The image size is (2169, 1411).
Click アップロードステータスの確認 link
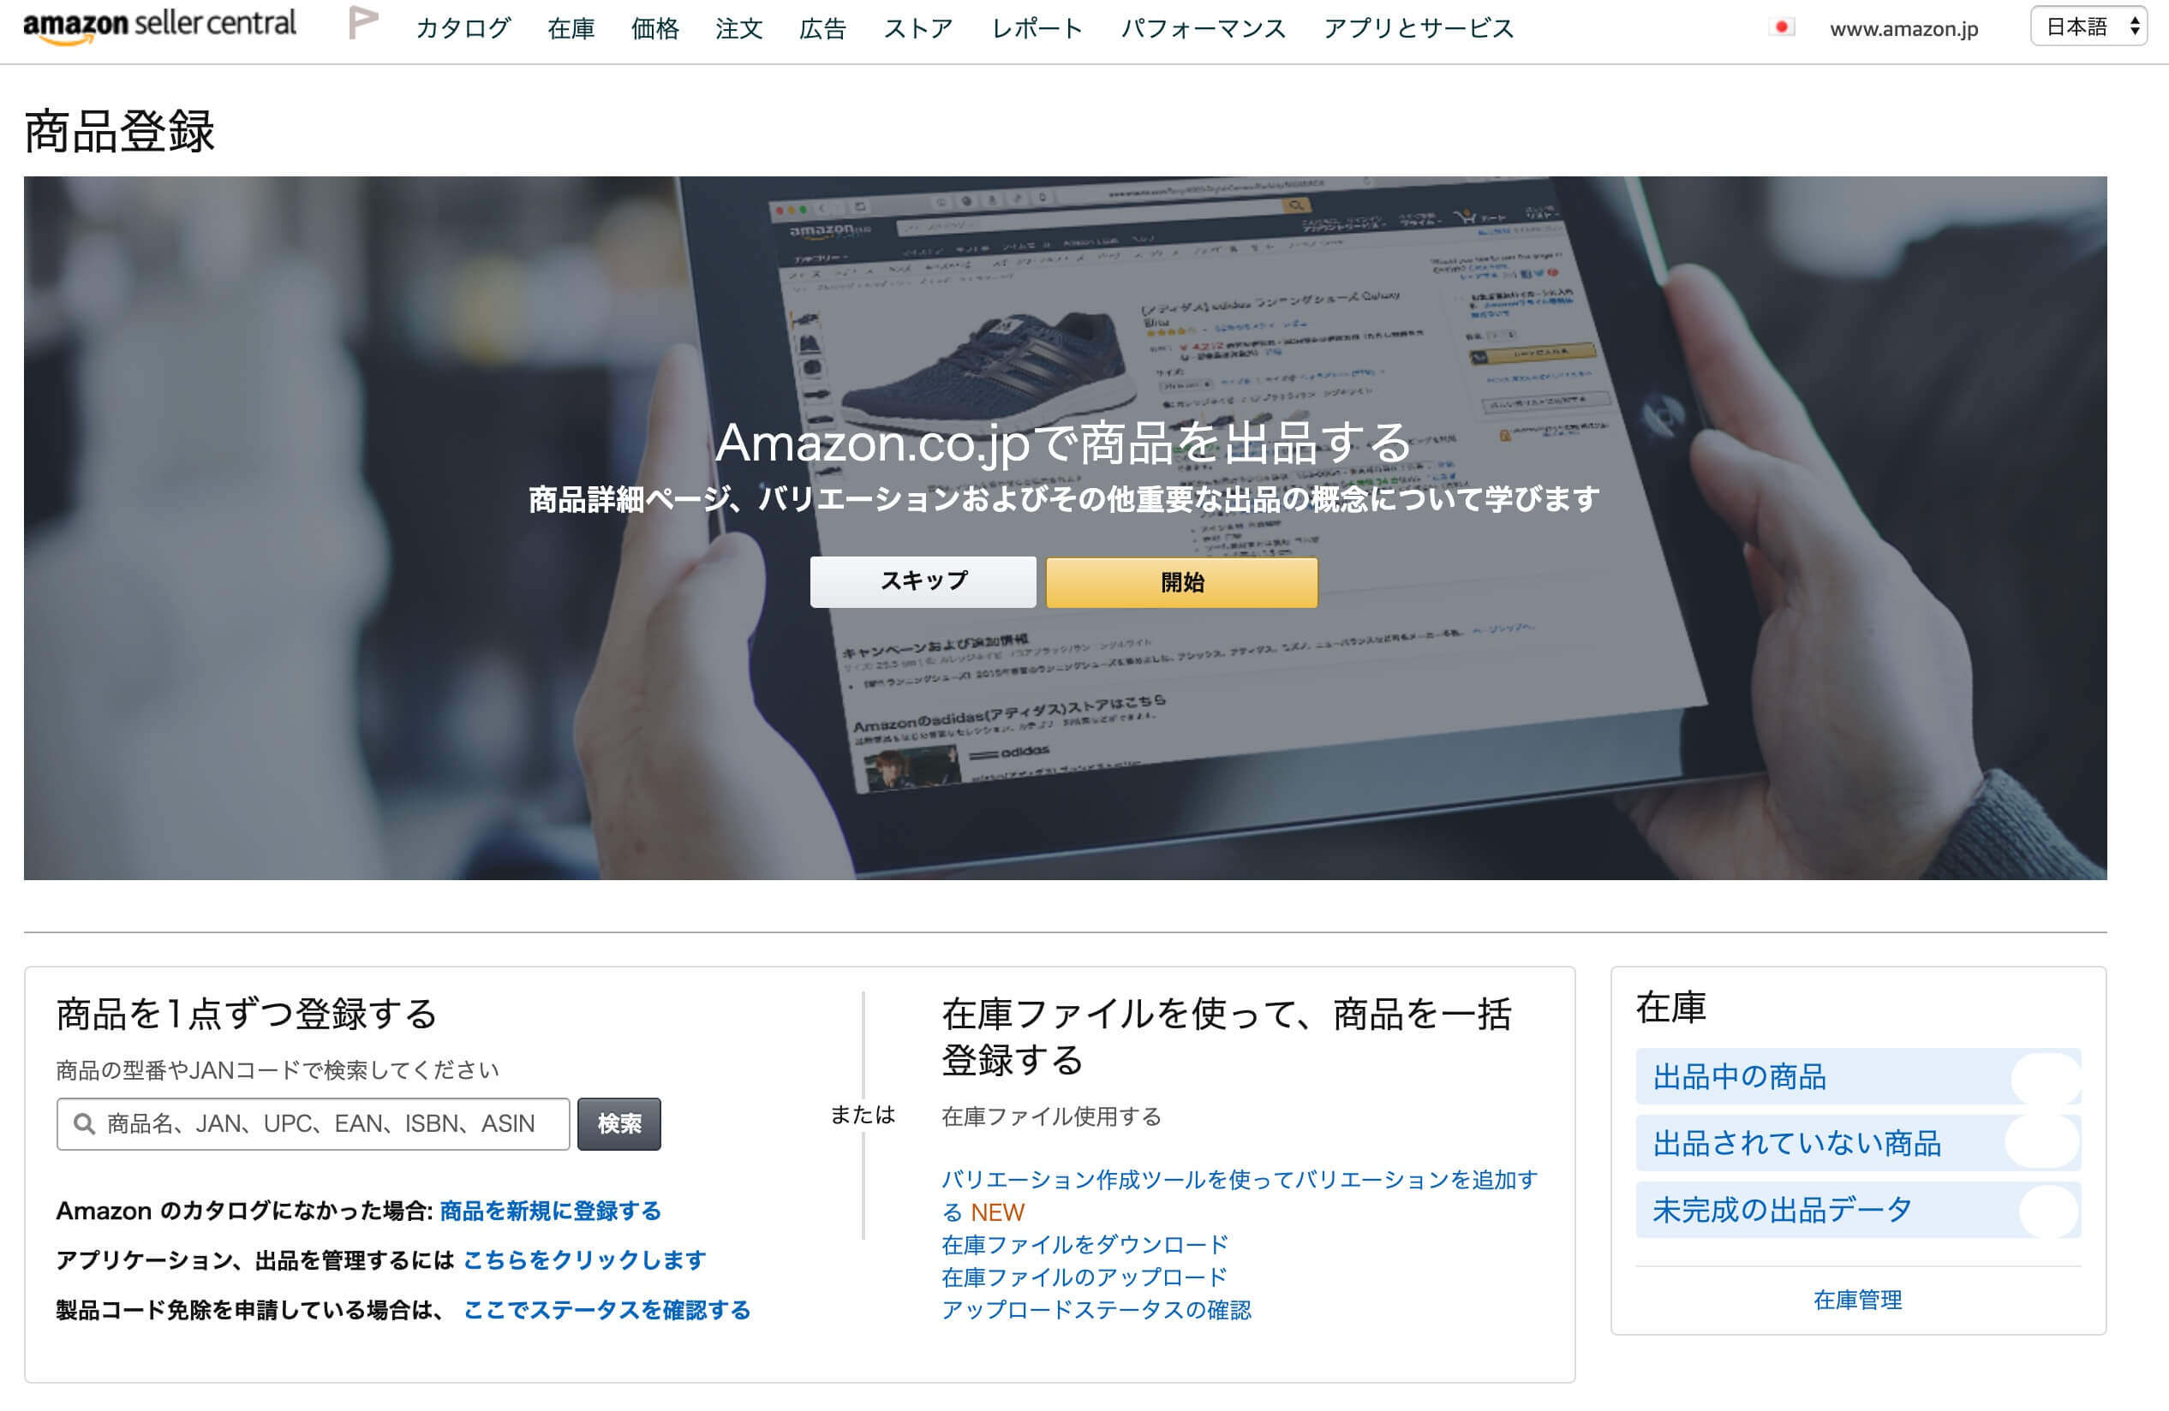(x=1096, y=1310)
